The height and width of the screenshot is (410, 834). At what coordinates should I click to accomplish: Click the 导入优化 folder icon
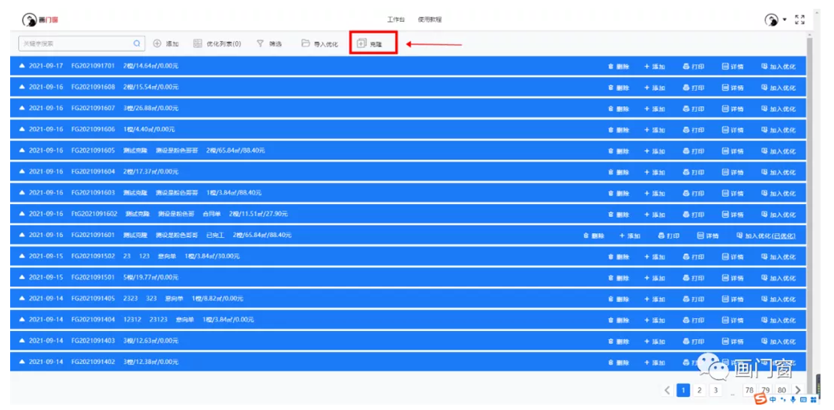(x=305, y=43)
